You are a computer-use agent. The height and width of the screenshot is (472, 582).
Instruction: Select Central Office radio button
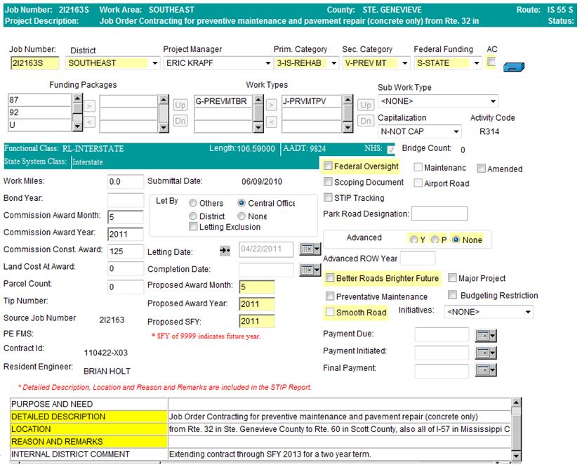point(242,203)
